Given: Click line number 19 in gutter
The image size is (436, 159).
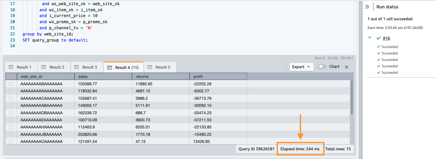Looking at the screenshot, I should [x=13, y=15].
